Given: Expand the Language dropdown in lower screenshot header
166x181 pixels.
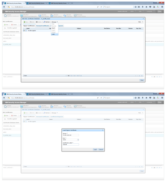Looking at the screenshot, I should pyautogui.click(x=150, y=102).
